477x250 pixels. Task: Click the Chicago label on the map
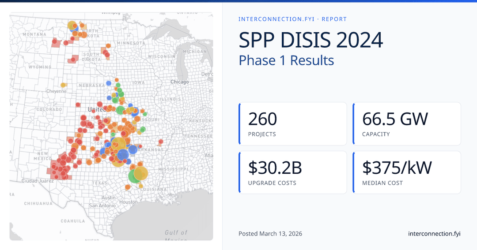pos(179,82)
